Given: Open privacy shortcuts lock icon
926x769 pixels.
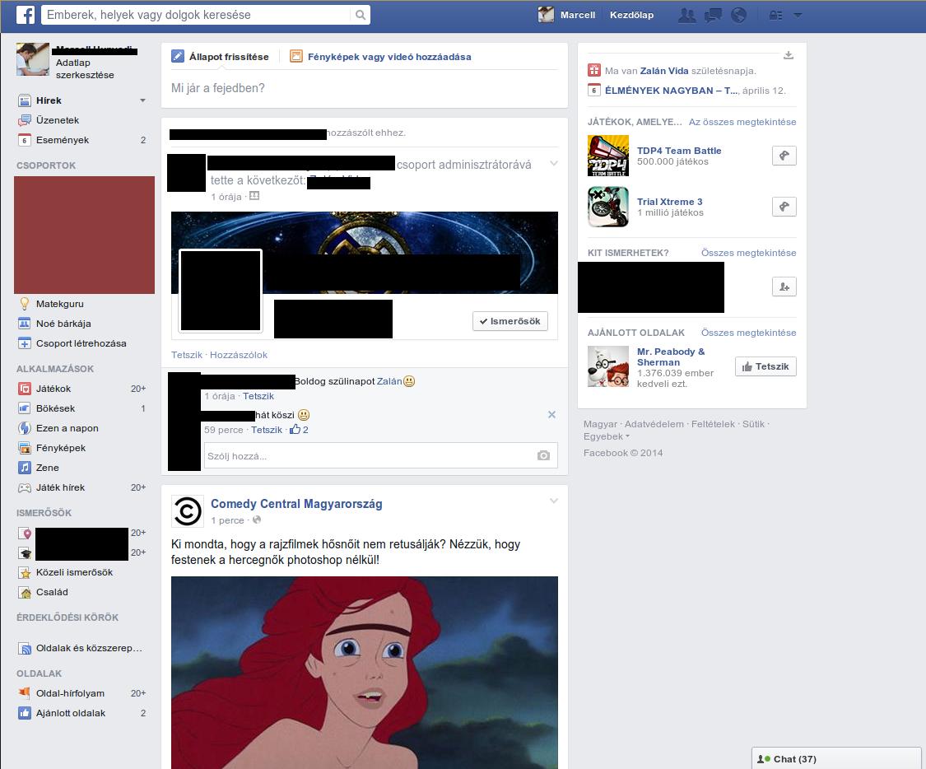Looking at the screenshot, I should coord(776,16).
